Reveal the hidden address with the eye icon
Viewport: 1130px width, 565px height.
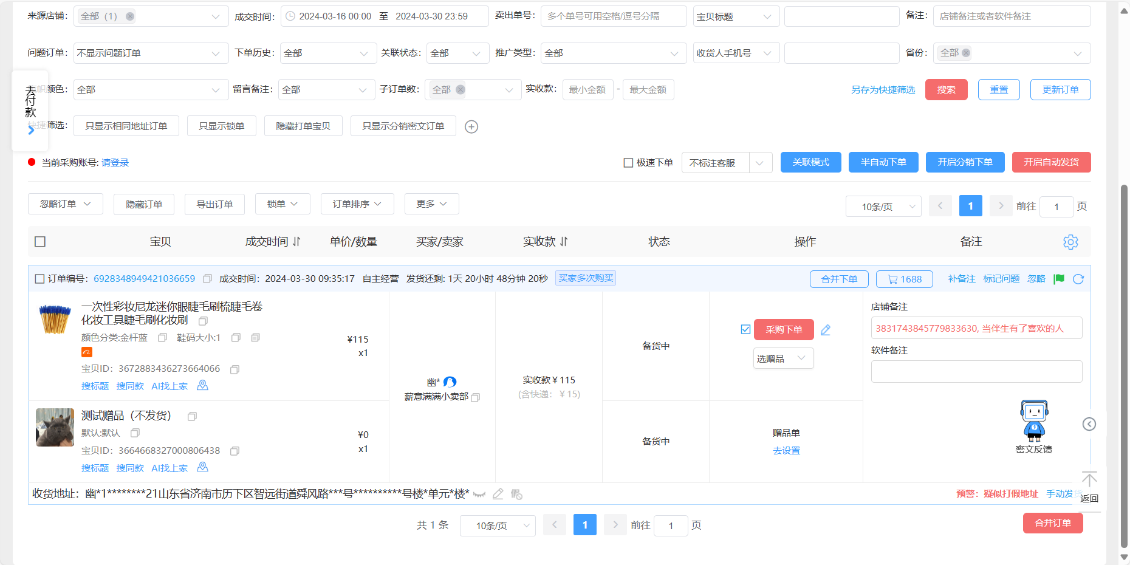[x=479, y=495]
